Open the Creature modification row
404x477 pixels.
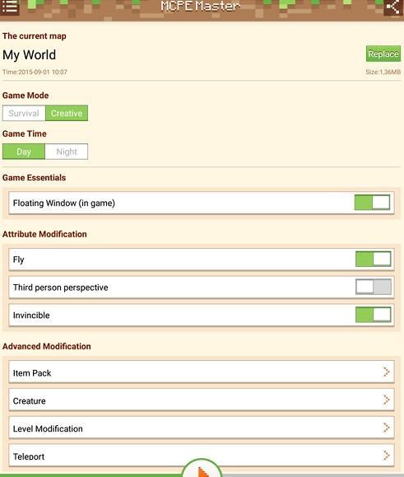click(x=202, y=400)
